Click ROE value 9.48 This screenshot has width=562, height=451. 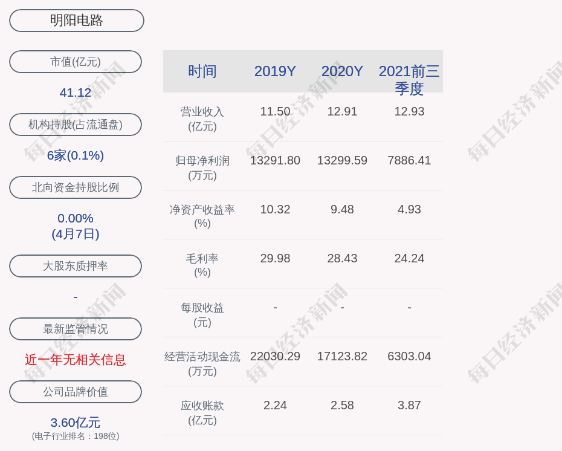tap(342, 209)
